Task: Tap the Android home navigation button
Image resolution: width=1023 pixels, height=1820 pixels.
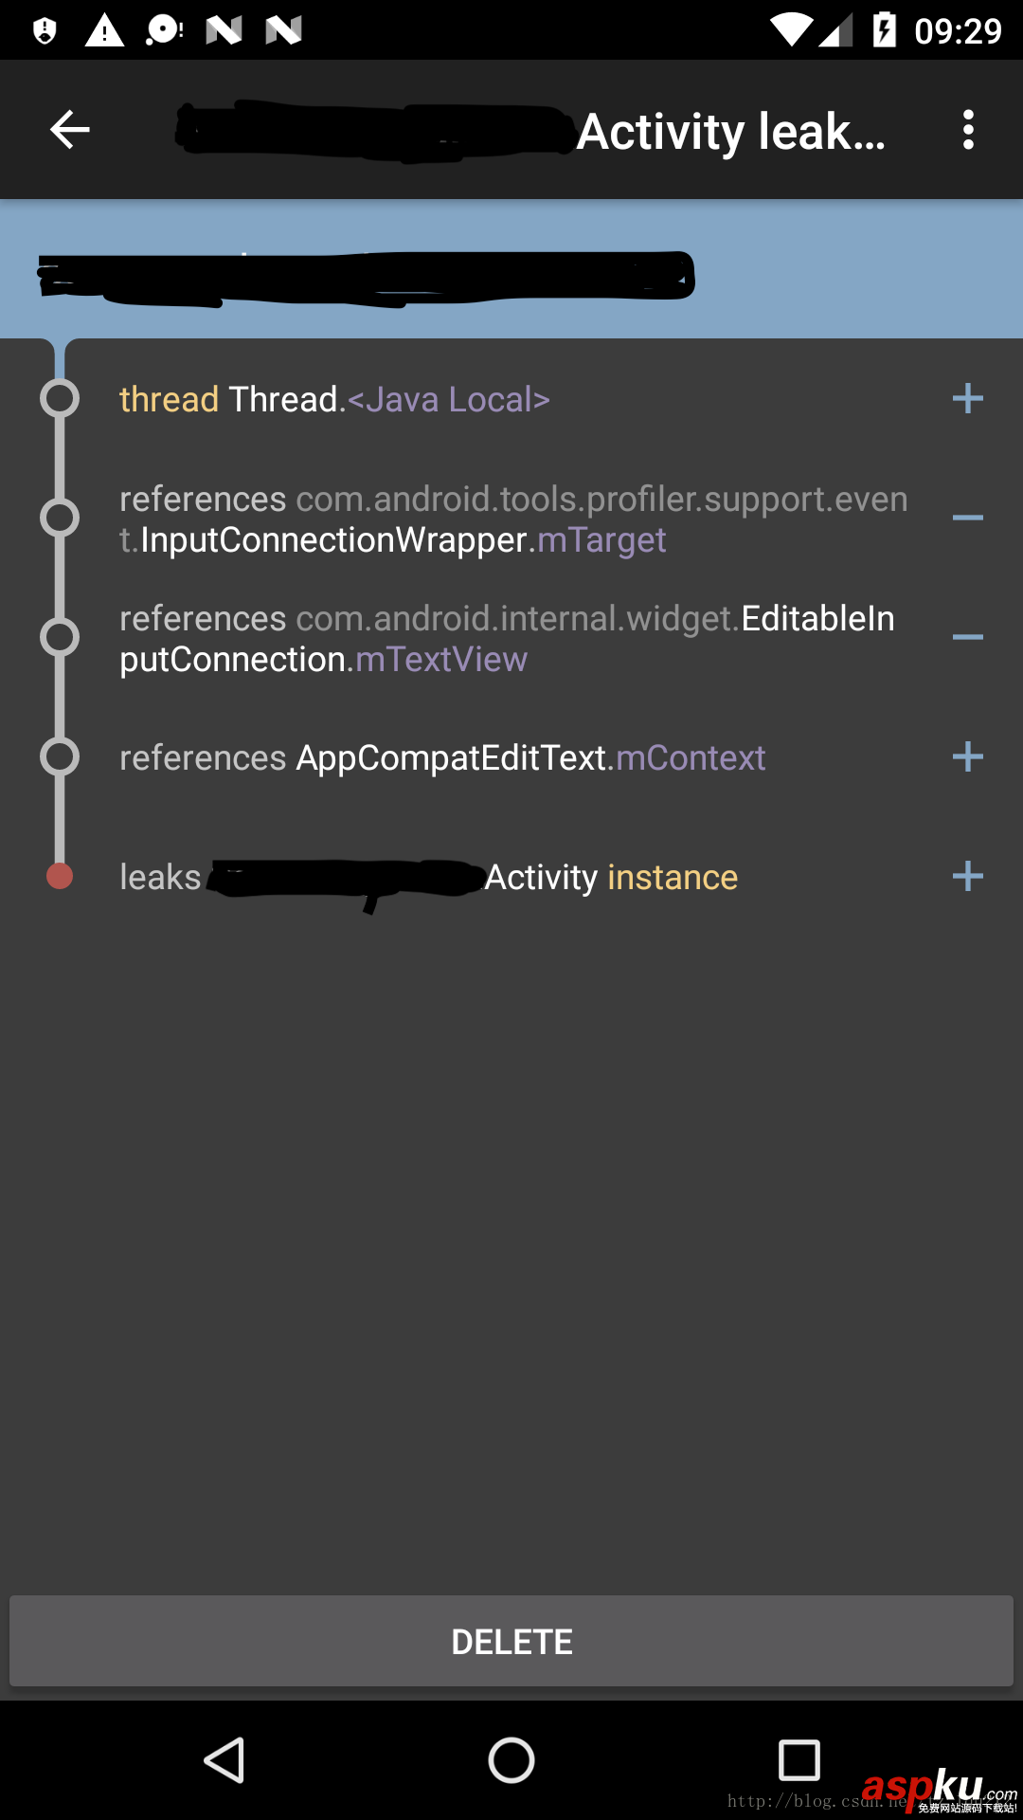Action: coord(511,1760)
